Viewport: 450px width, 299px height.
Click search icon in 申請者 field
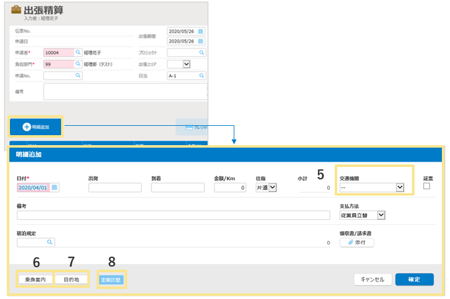78,53
